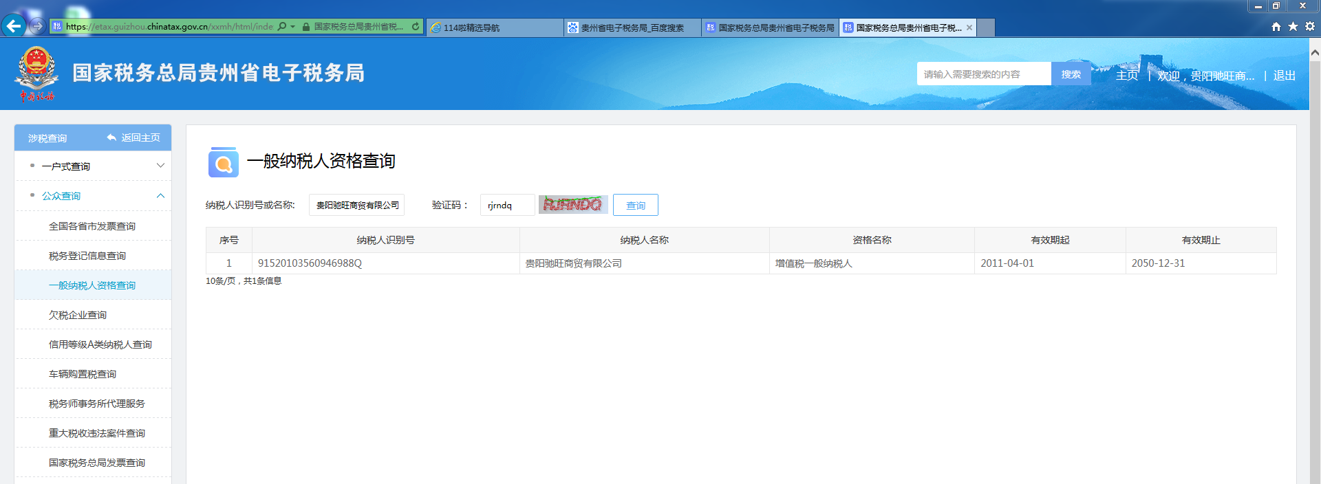Open browser home icon
This screenshot has width=1321, height=484.
[1276, 27]
